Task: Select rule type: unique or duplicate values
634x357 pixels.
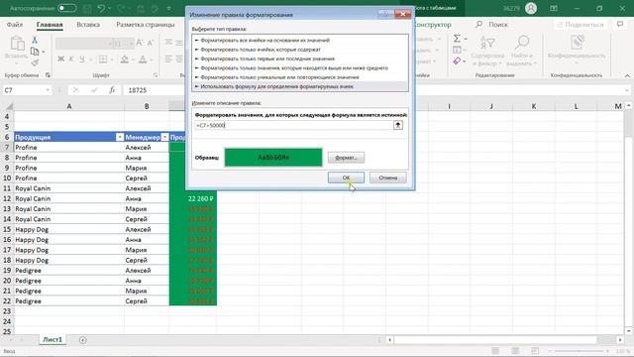Action: [300, 77]
